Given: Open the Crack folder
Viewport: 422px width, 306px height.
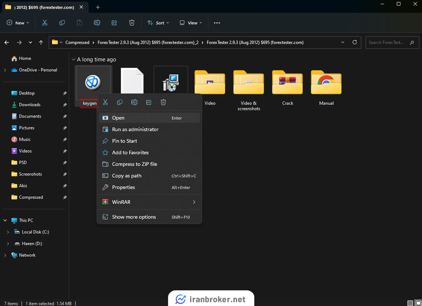Looking at the screenshot, I should [287, 82].
